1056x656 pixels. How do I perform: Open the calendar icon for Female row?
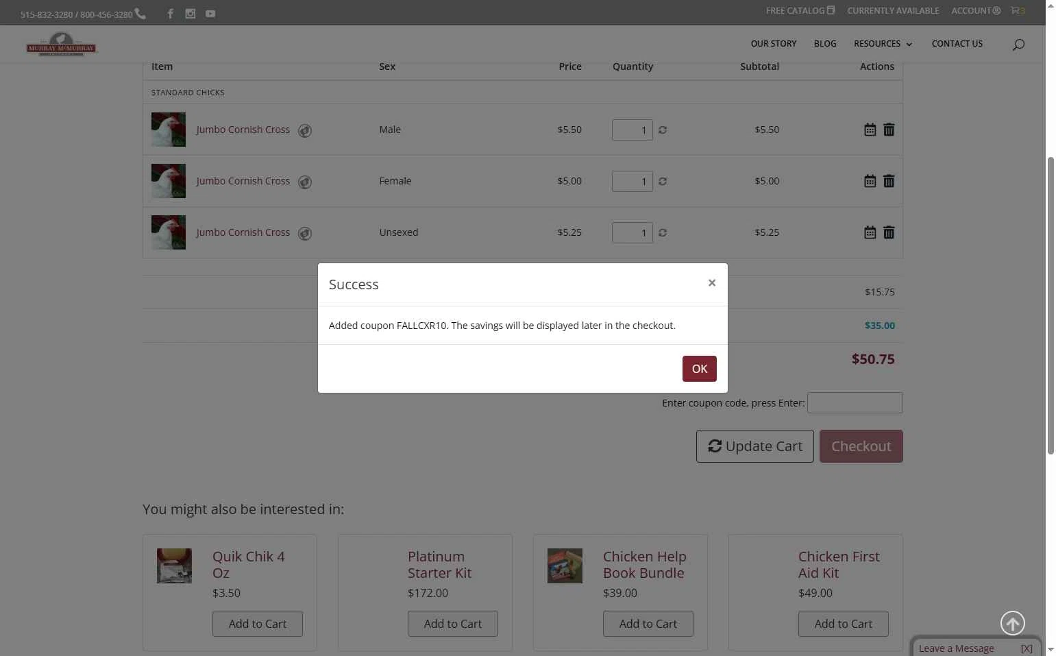(x=870, y=181)
